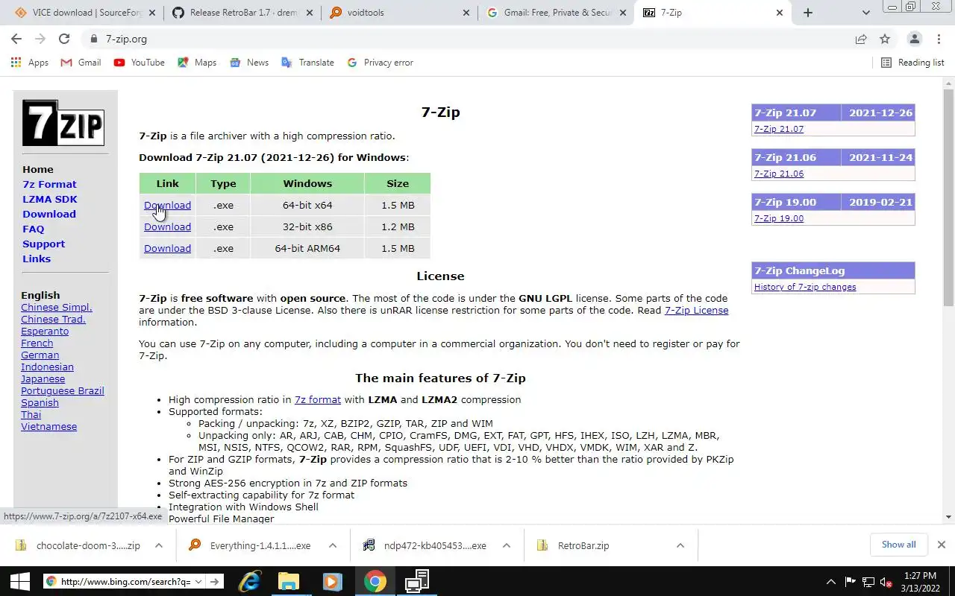
Task: Open 7-Zip 21.06 news link
Action: pos(779,174)
